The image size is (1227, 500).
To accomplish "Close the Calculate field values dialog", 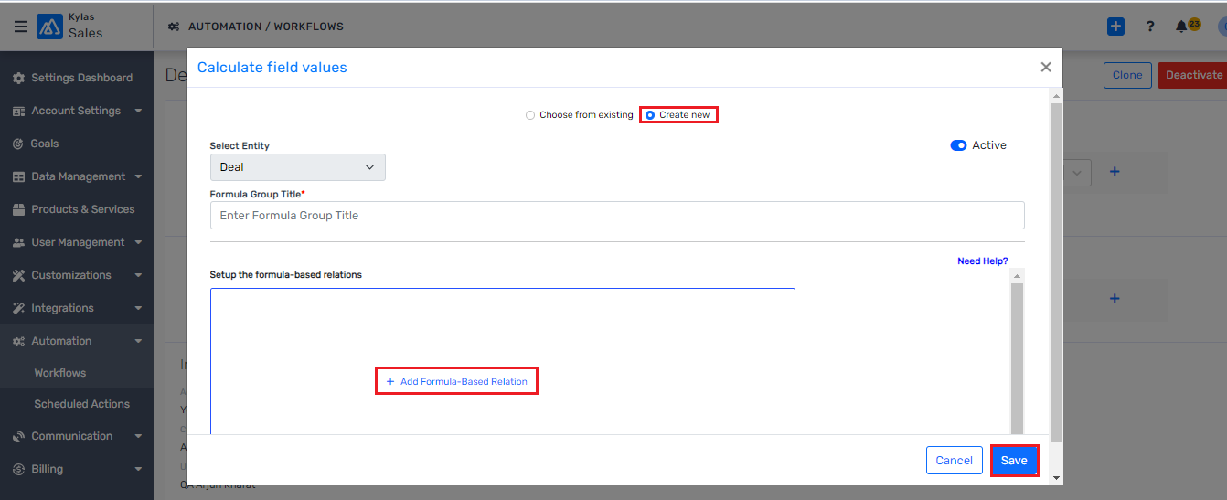I will pyautogui.click(x=1046, y=67).
